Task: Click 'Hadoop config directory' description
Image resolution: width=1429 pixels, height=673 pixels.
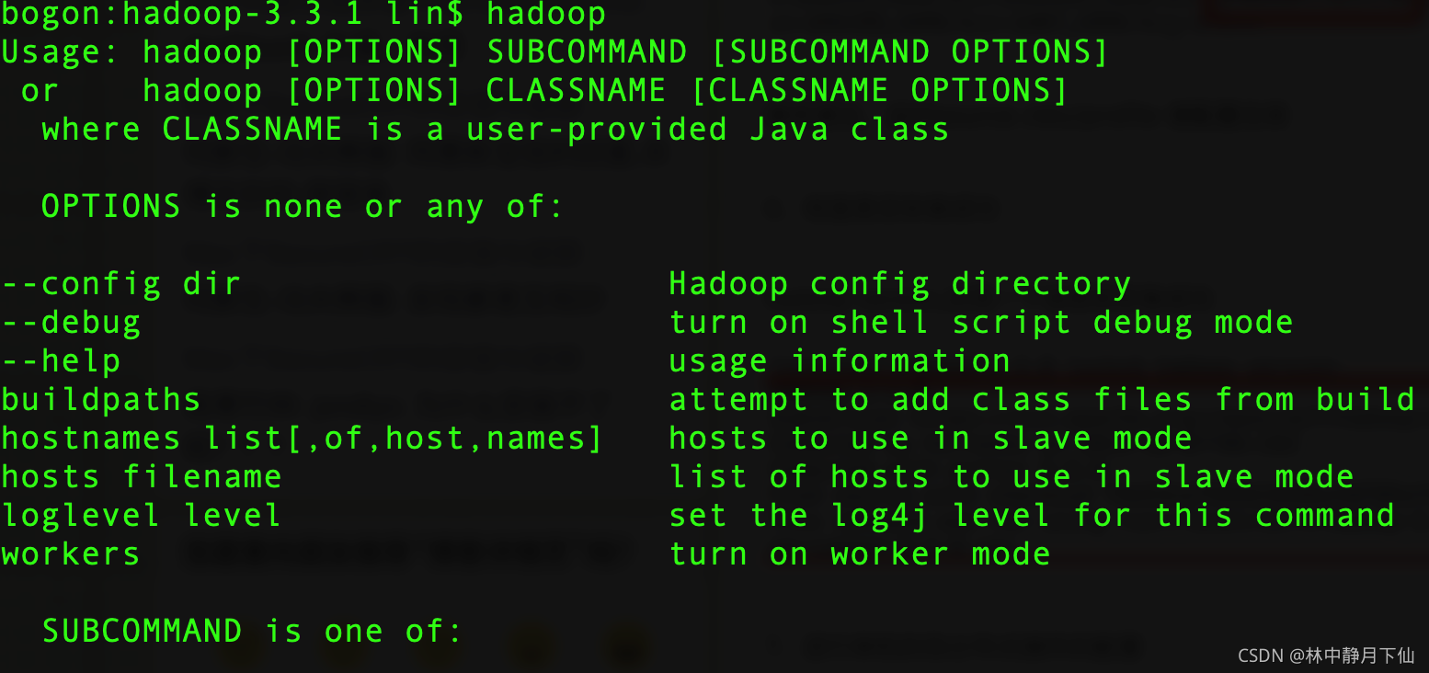Action: 899,284
